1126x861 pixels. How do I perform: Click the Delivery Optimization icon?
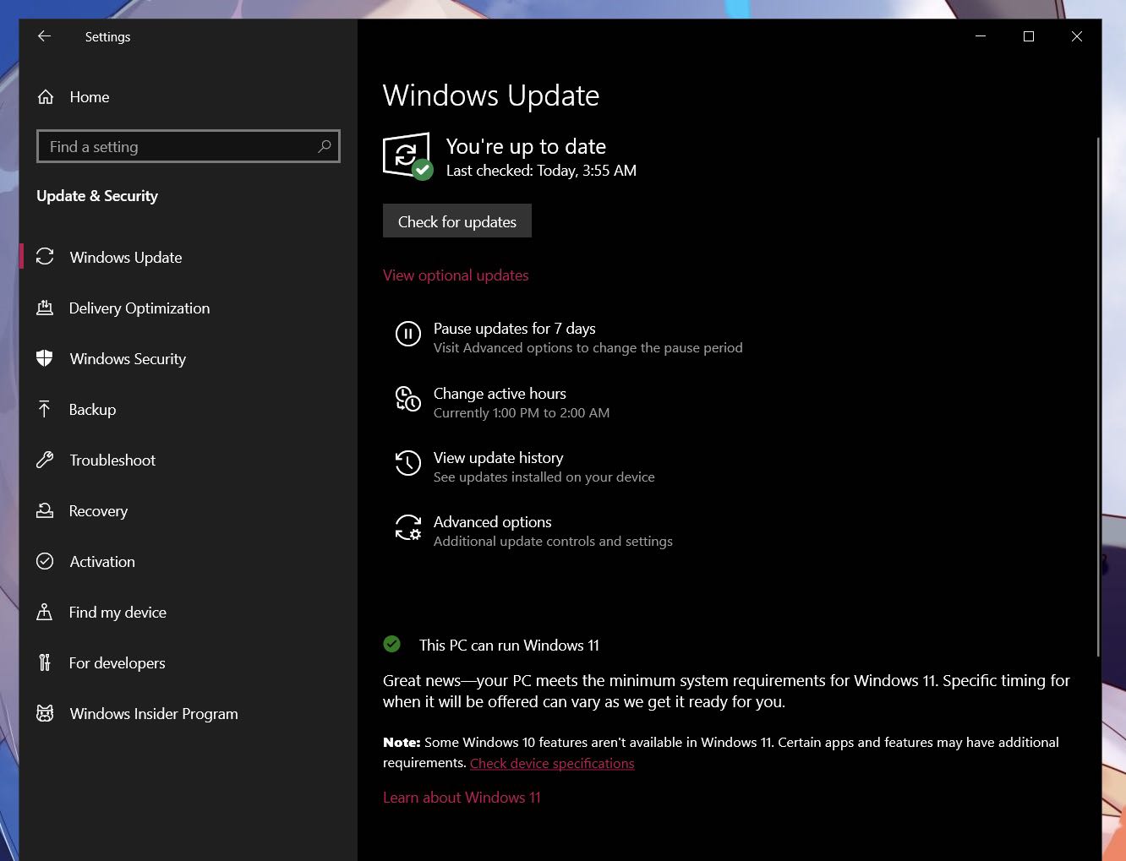[45, 308]
